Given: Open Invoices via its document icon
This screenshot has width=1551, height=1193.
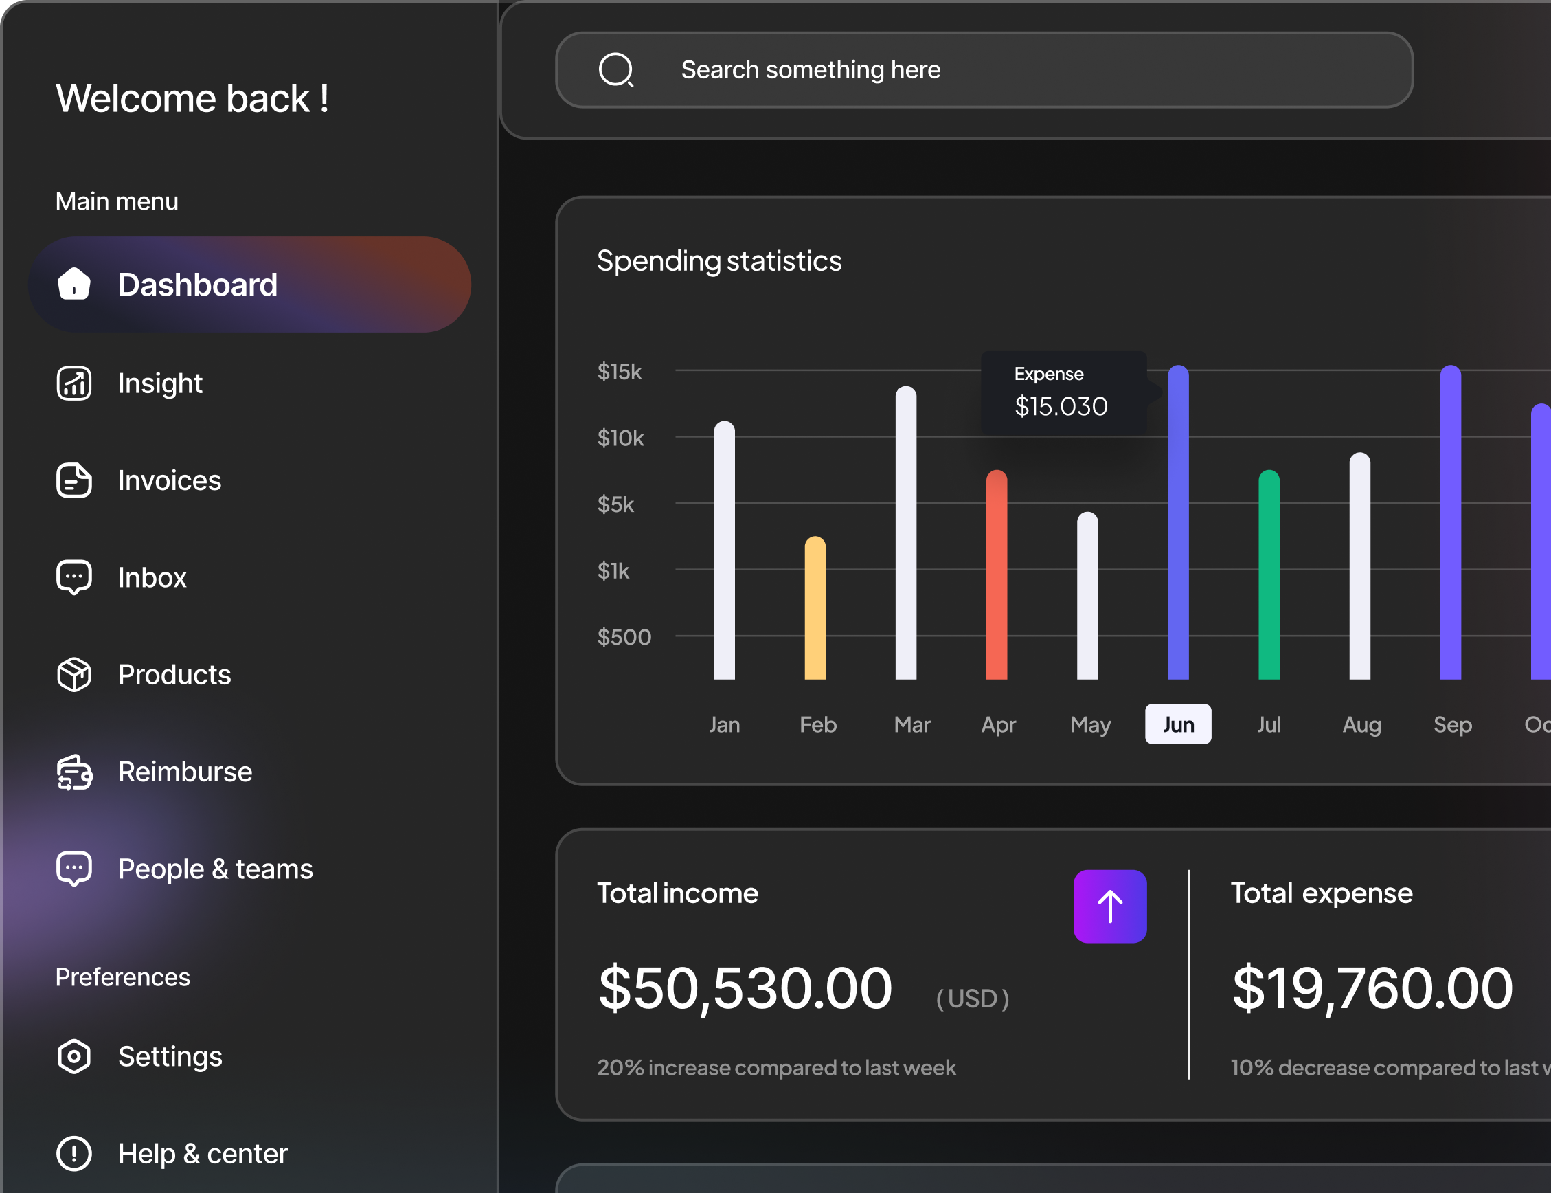Looking at the screenshot, I should coord(73,480).
